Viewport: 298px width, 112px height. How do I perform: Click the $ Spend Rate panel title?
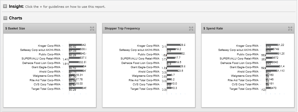point(213,28)
